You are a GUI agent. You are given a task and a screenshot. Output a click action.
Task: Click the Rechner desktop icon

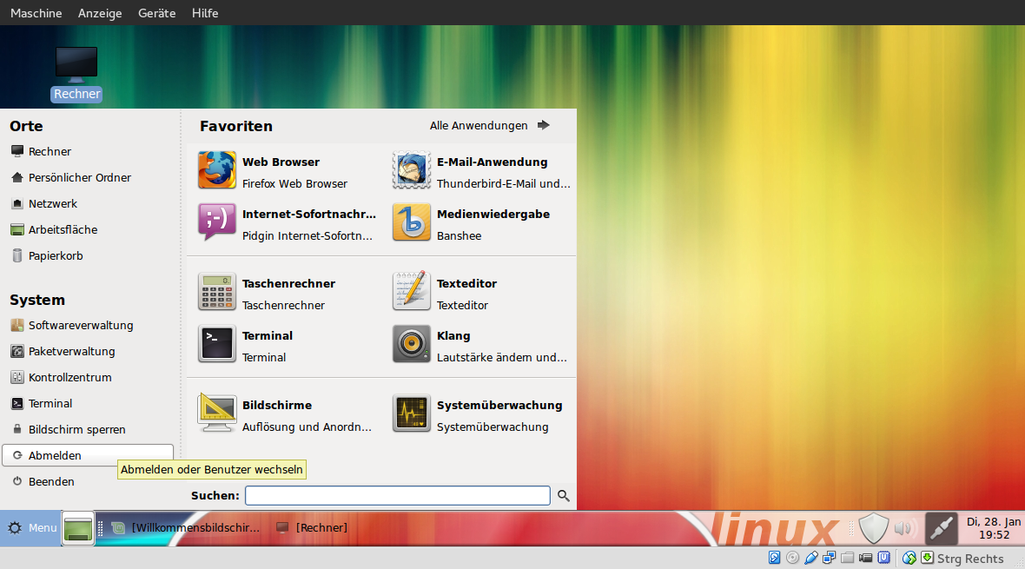pos(76,74)
